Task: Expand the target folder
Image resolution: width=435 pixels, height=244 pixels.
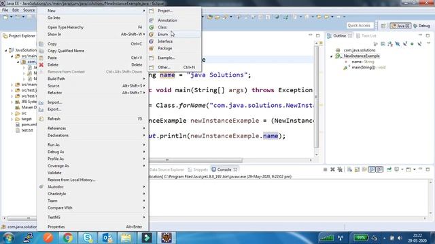Action: point(12,119)
